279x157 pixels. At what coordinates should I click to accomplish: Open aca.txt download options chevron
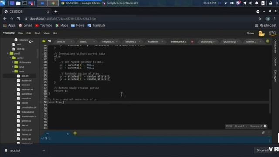44,150
